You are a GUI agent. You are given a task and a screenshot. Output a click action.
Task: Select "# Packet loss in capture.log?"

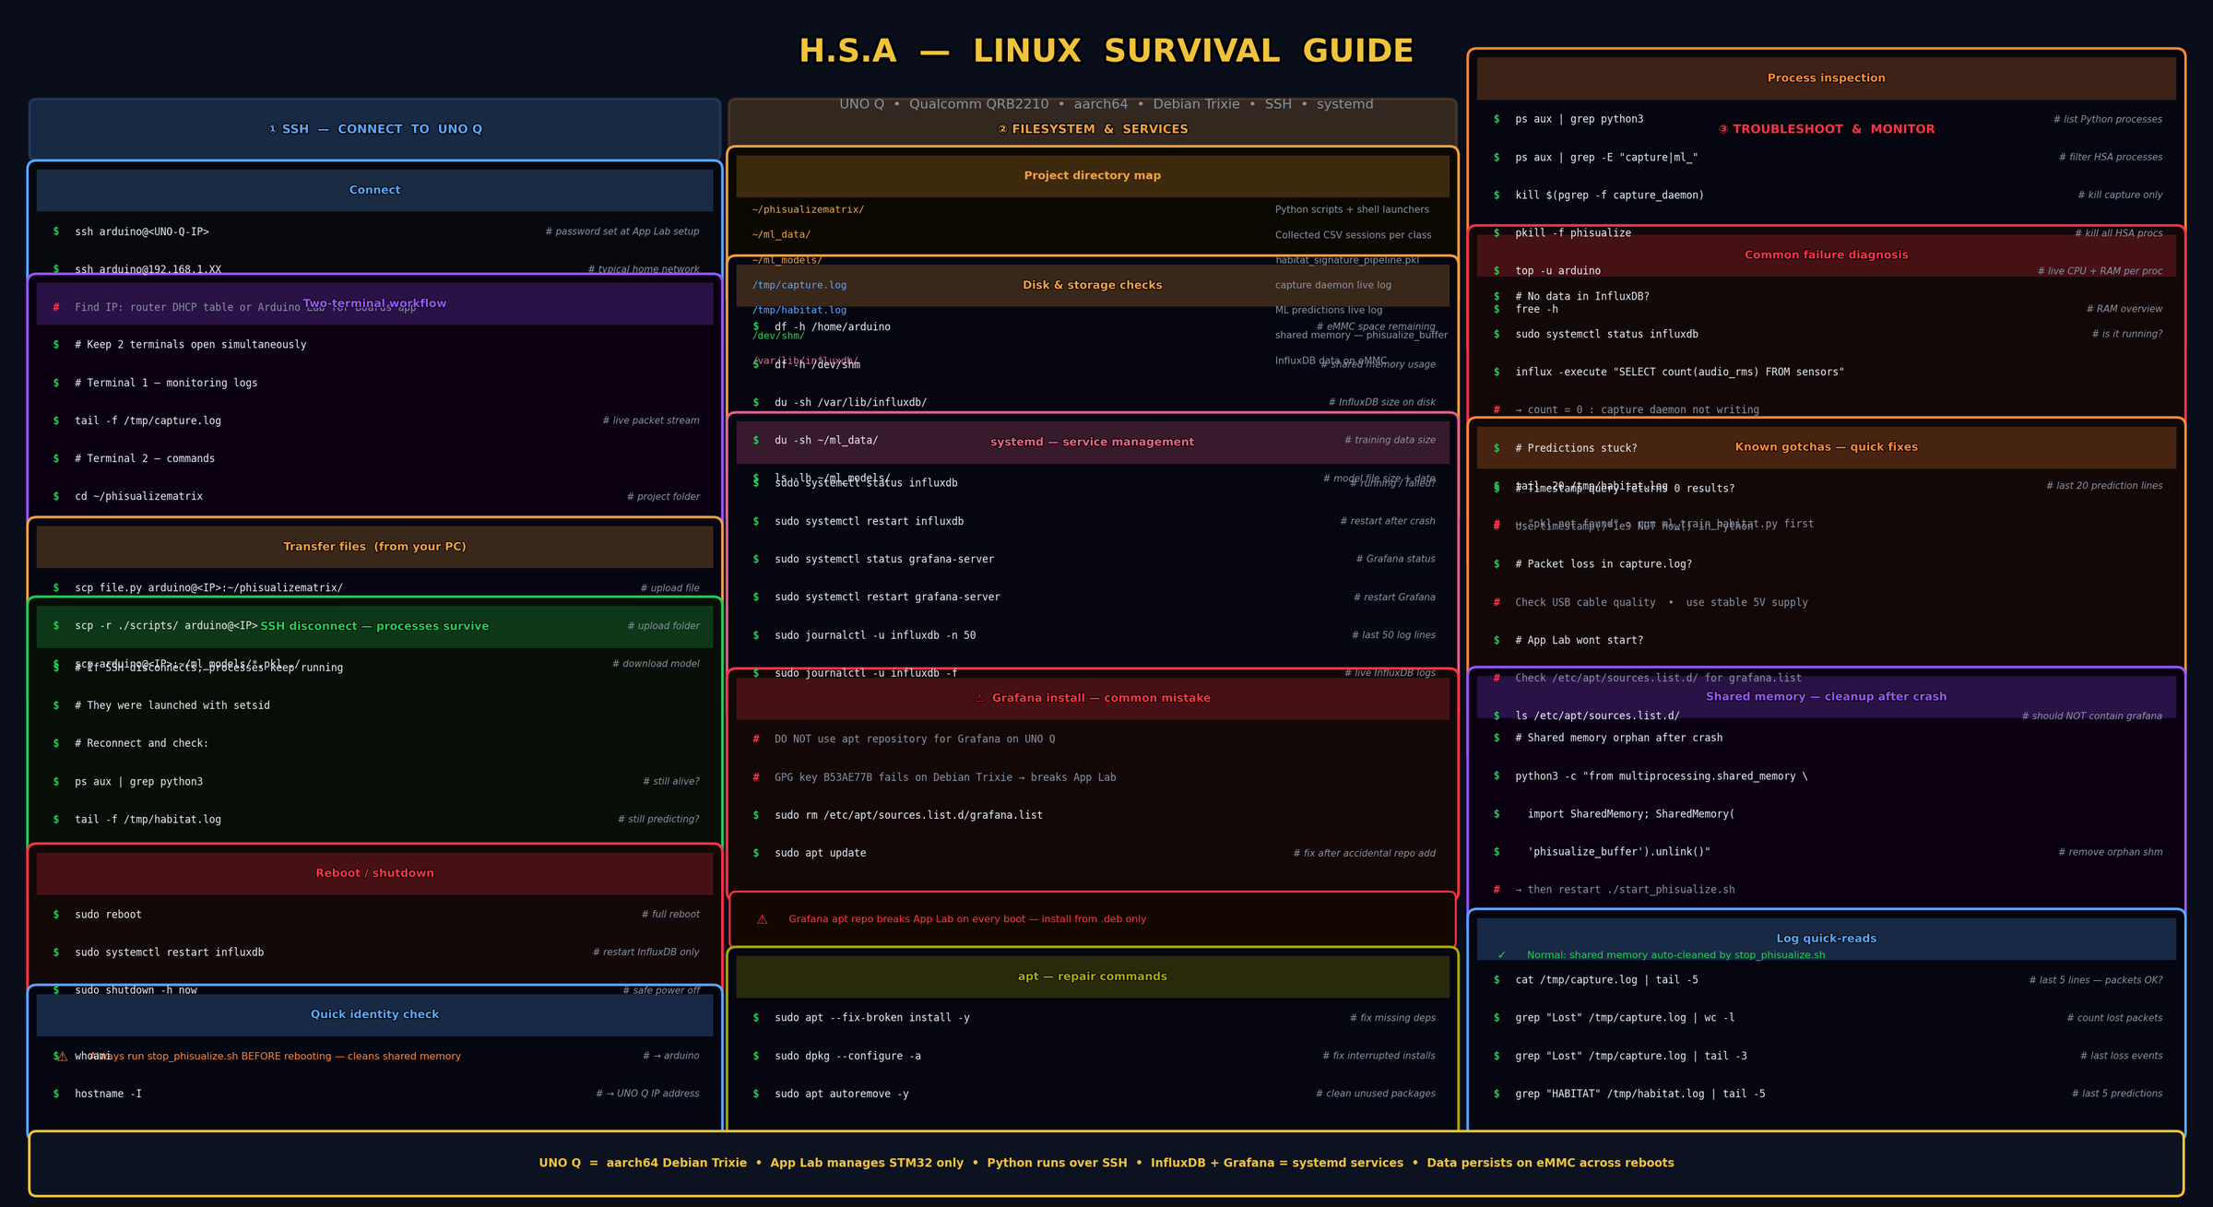[x=1604, y=564]
